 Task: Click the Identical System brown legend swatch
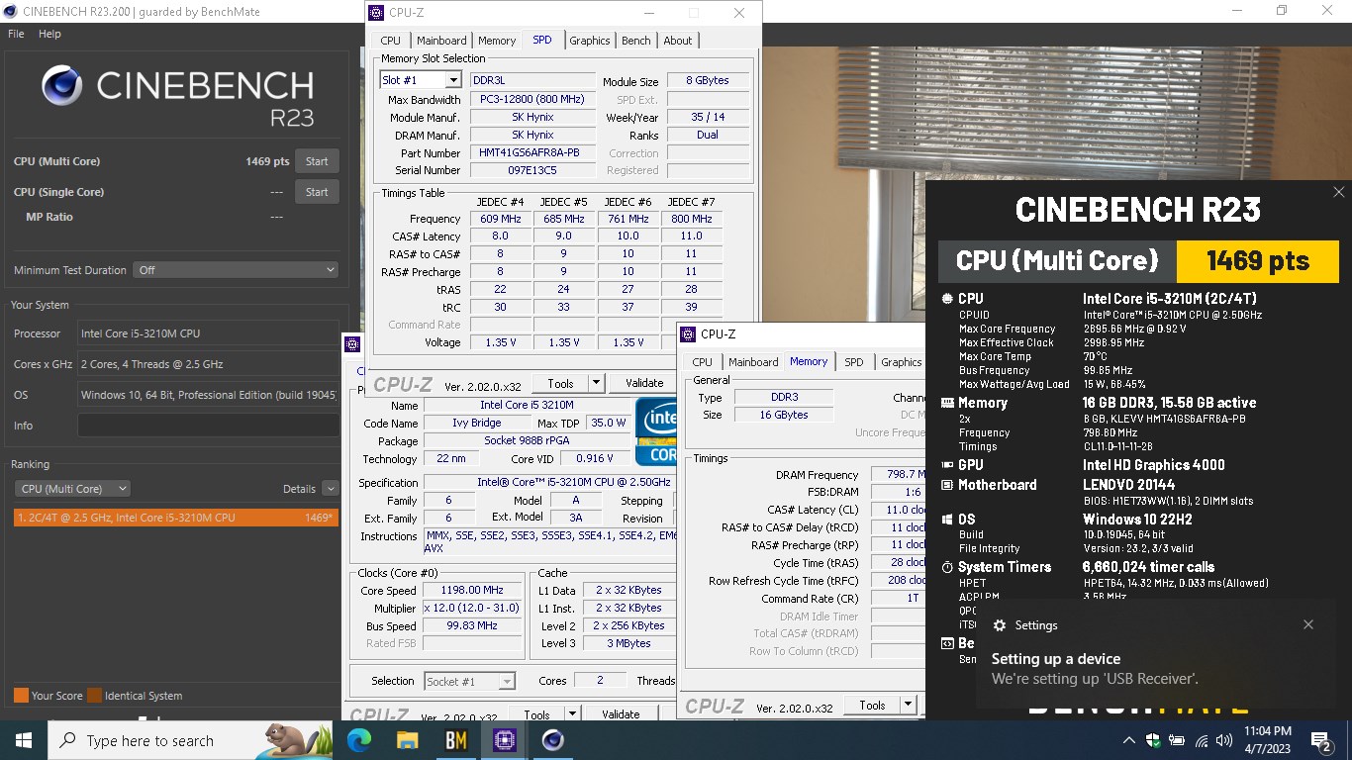(x=94, y=696)
